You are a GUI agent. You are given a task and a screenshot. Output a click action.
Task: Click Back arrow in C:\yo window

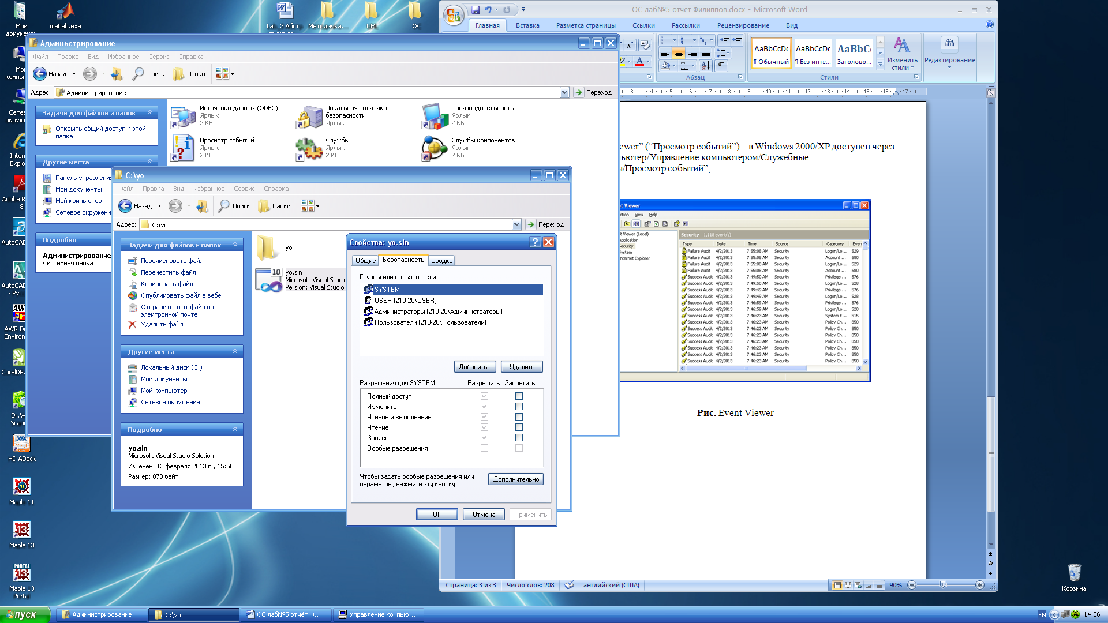[125, 206]
